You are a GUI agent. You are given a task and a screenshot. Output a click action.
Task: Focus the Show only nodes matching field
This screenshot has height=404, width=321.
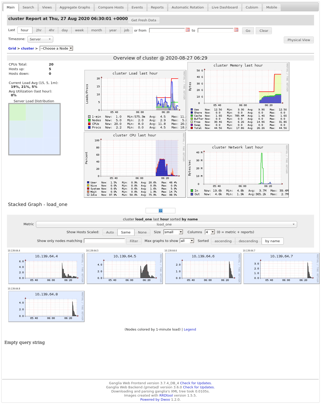[x=104, y=241]
